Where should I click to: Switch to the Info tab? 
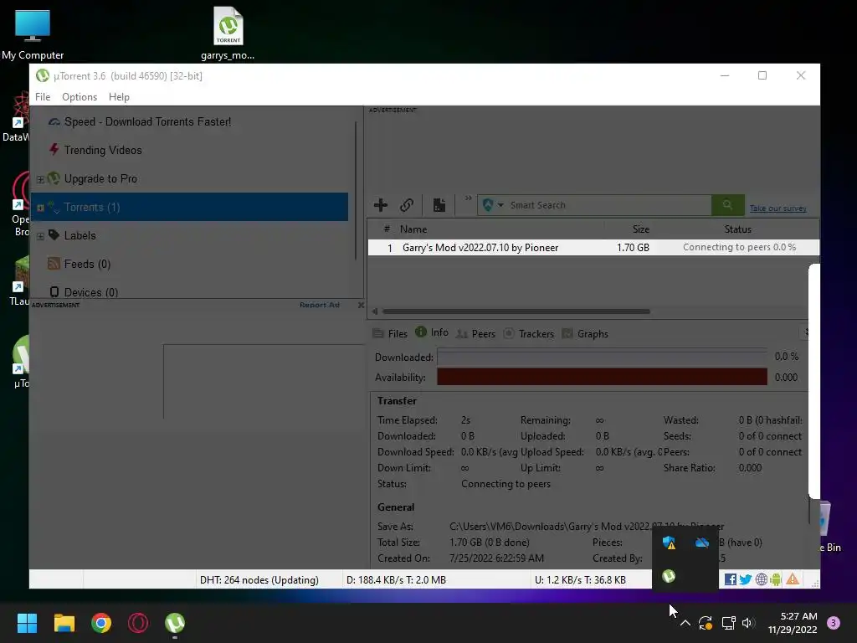432,332
